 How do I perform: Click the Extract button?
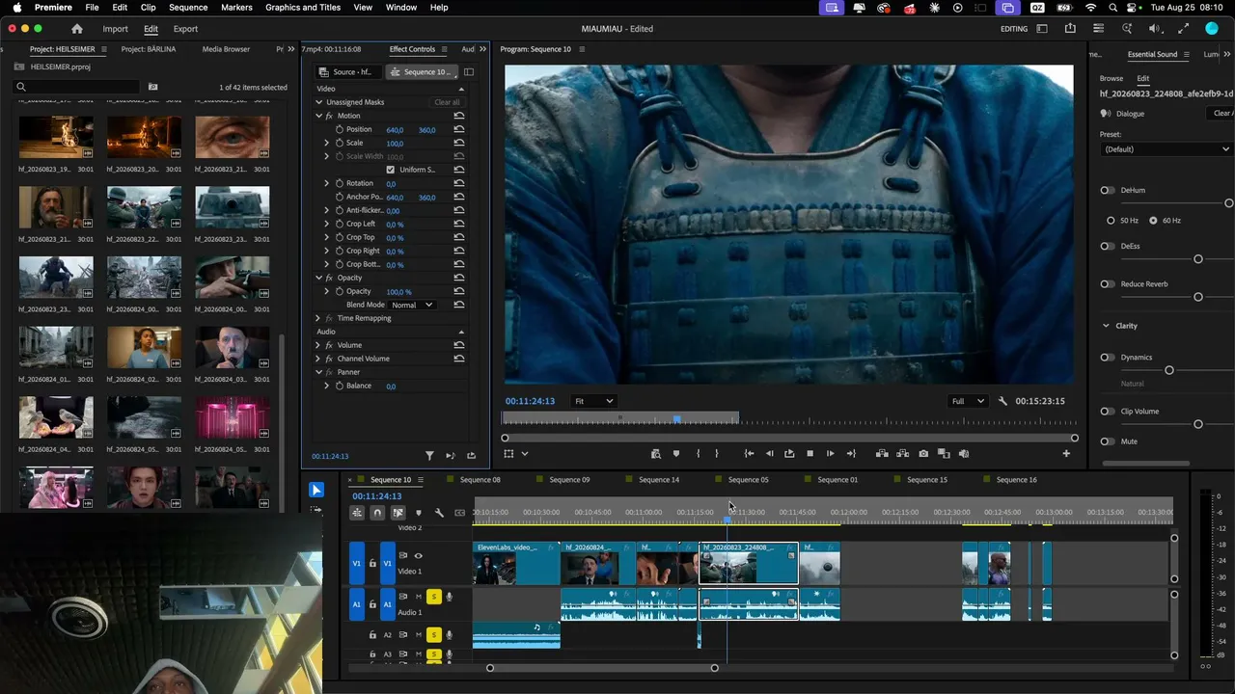tap(902, 454)
